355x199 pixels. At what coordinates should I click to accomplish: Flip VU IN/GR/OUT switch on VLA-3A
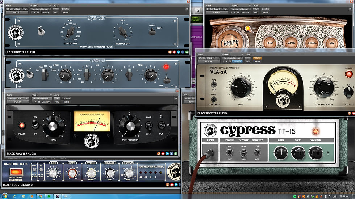tap(162, 125)
